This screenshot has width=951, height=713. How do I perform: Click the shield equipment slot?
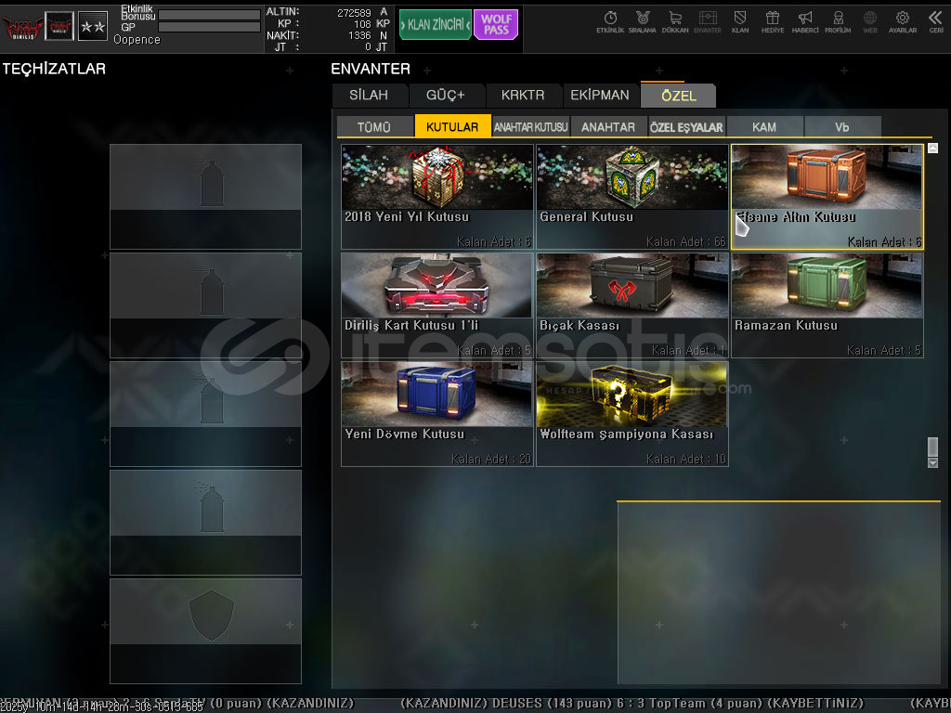coord(205,630)
